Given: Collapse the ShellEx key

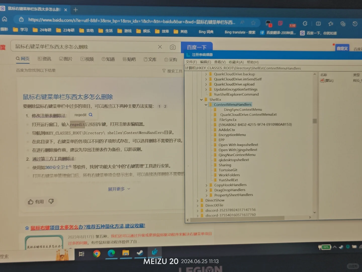Looking at the screenshot, I should (201, 99).
